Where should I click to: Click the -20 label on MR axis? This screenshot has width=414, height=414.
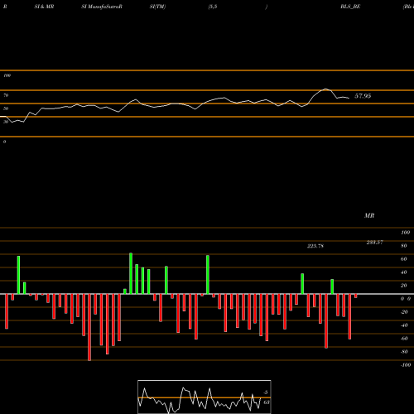[404, 312]
